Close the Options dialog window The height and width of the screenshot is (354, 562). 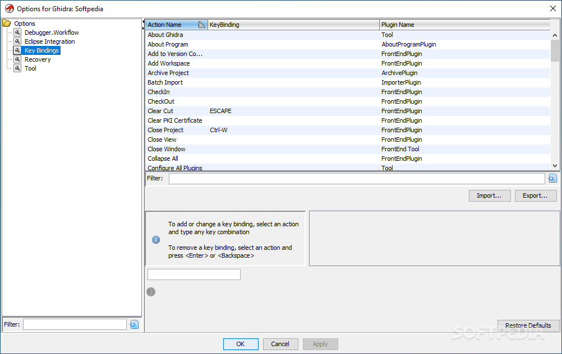coord(552,8)
